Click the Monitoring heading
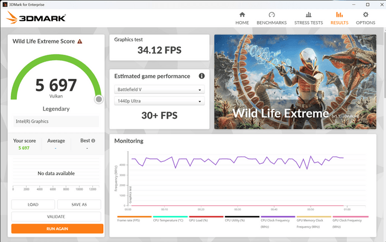 [x=128, y=141]
